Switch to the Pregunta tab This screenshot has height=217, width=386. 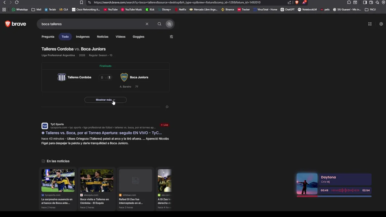coord(48,37)
